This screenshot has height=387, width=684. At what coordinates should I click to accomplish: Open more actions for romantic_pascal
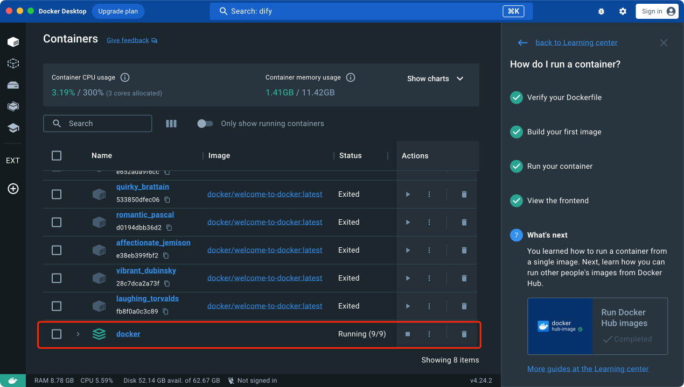(429, 222)
